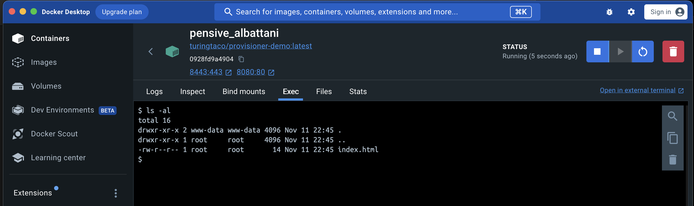Copy terminal output to clipboard

672,138
